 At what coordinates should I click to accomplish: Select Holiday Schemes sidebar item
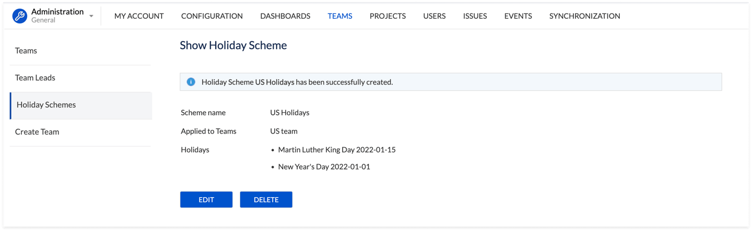46,105
